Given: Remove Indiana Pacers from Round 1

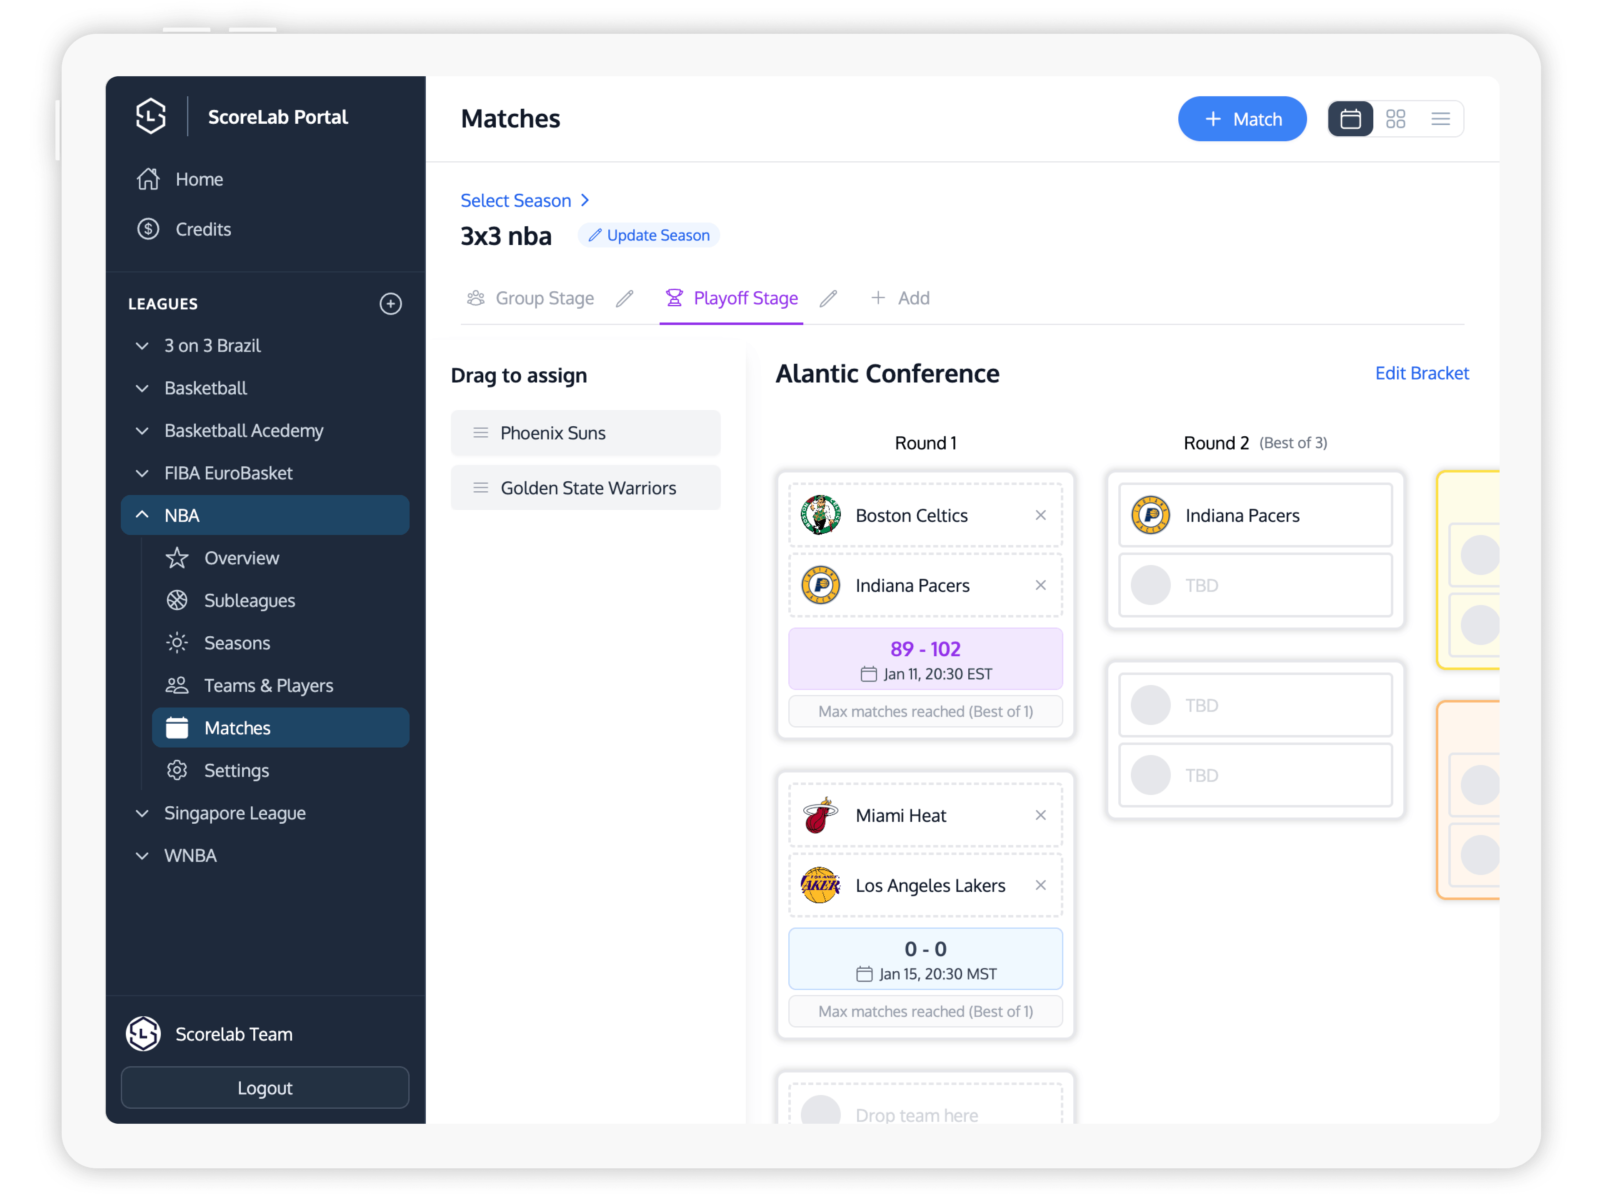Looking at the screenshot, I should (x=1041, y=586).
